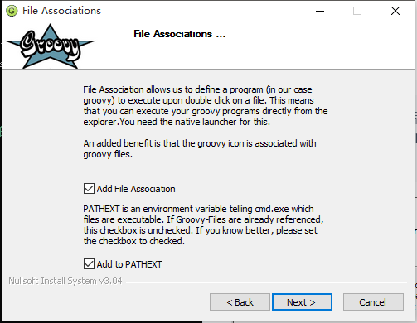
Task: Proceed with the Next button
Action: (302, 302)
